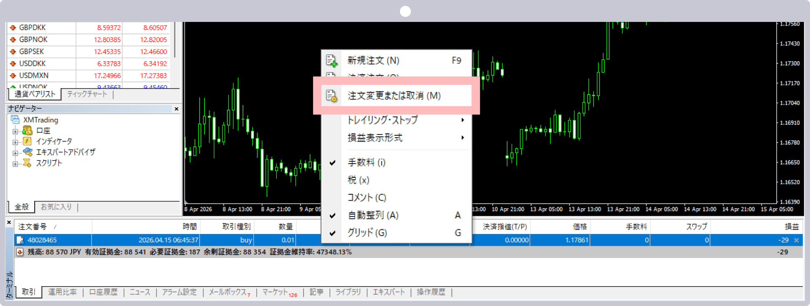Expand the 口座 tree node
Screen dimensions: 810x306
(x=16, y=132)
